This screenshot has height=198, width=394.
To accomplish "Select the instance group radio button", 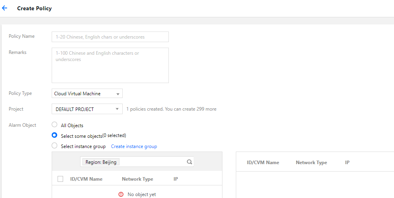I will (x=54, y=146).
